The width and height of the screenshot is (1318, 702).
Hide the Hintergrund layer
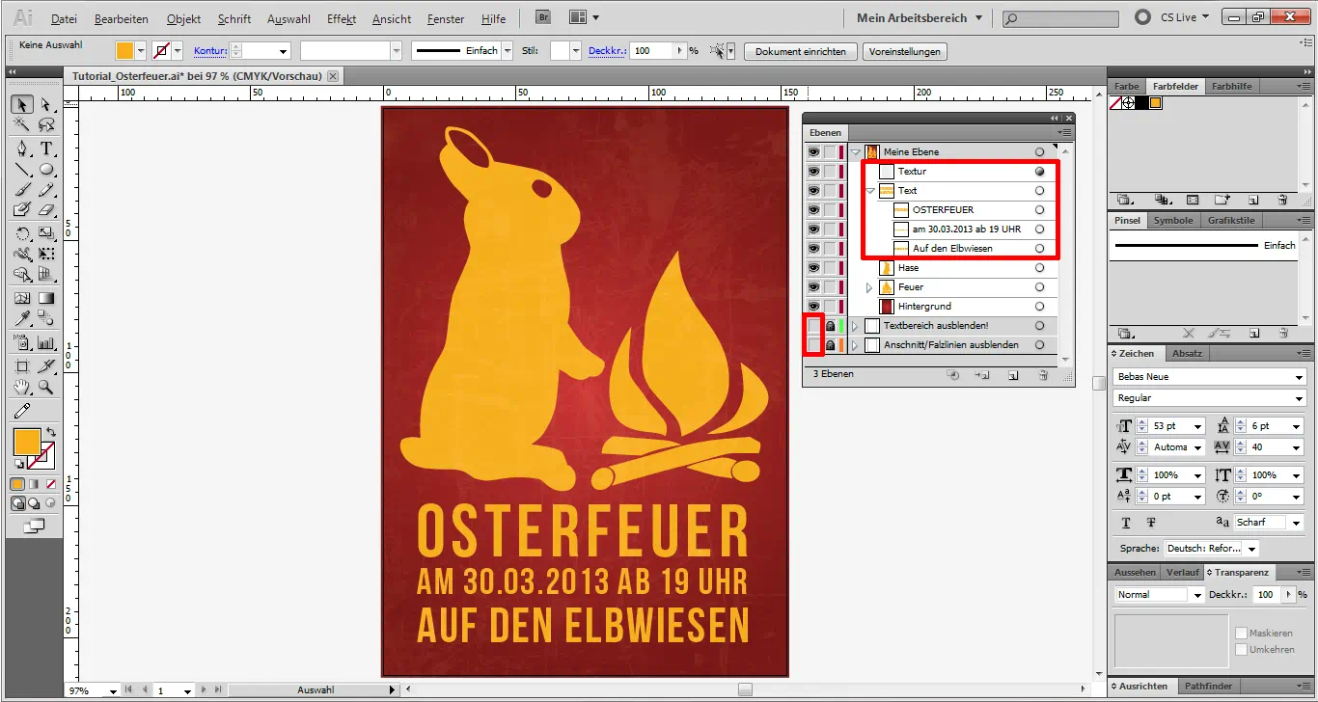pos(813,306)
